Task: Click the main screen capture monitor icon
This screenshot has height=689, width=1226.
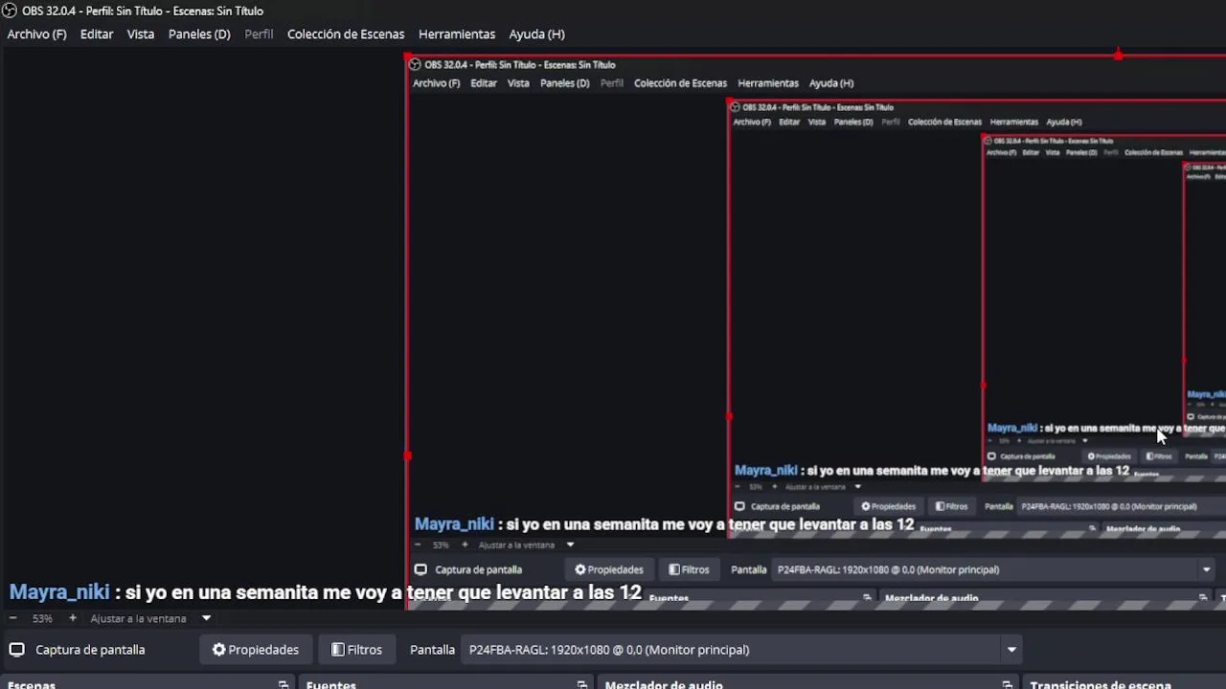Action: (16, 649)
